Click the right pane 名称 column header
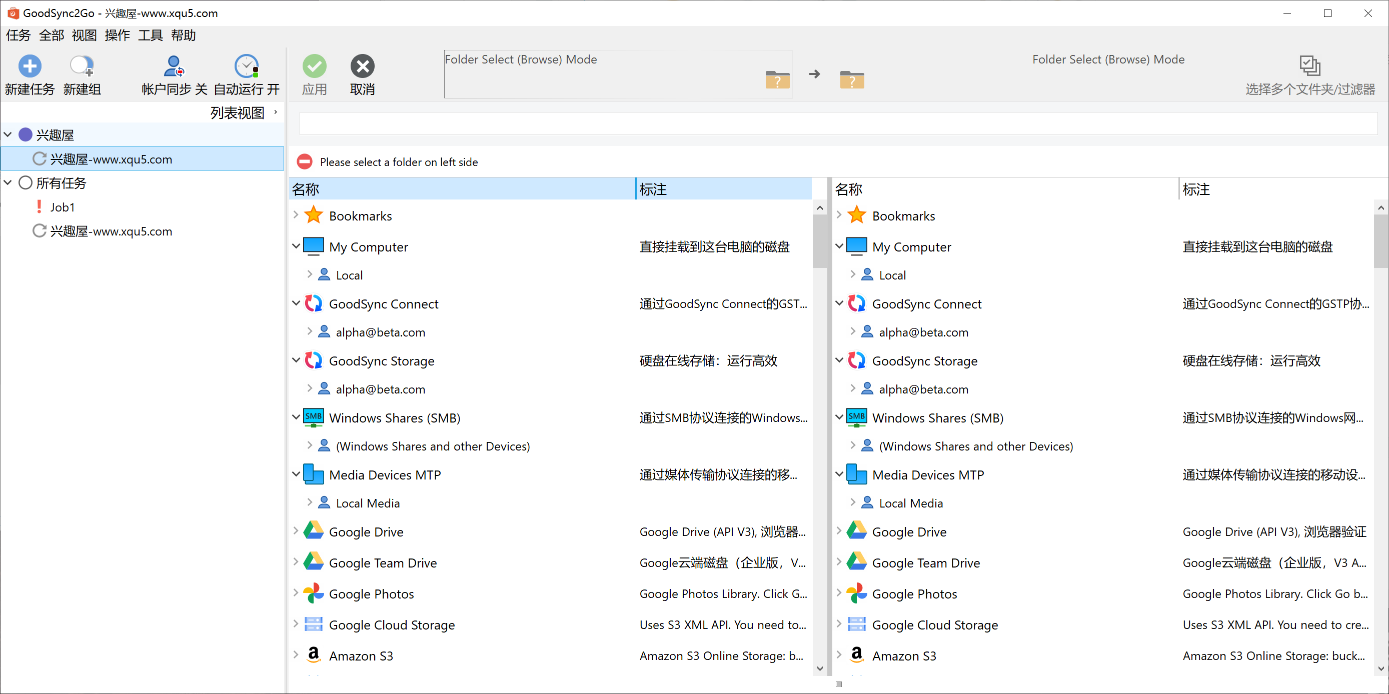 [1006, 188]
